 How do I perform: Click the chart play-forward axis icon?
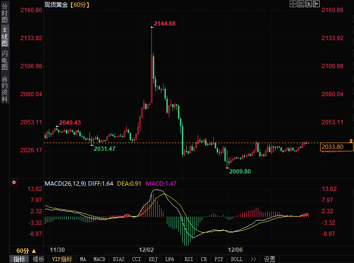(x=309, y=4)
